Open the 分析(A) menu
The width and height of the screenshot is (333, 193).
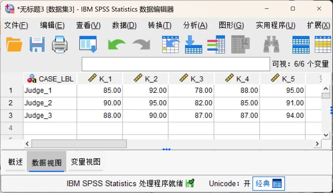coord(195,26)
